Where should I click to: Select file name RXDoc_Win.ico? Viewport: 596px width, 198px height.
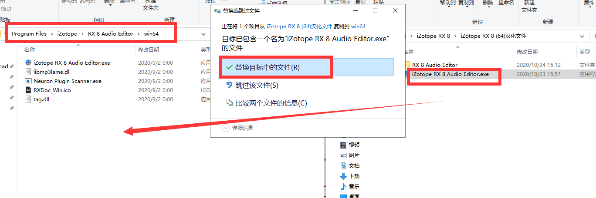tap(52, 90)
